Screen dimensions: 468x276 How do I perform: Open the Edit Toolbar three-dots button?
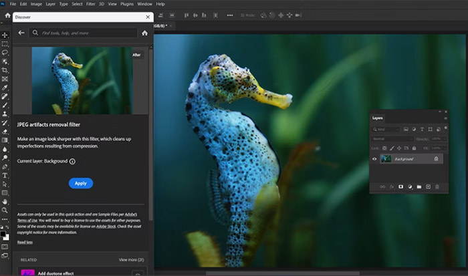[5, 219]
